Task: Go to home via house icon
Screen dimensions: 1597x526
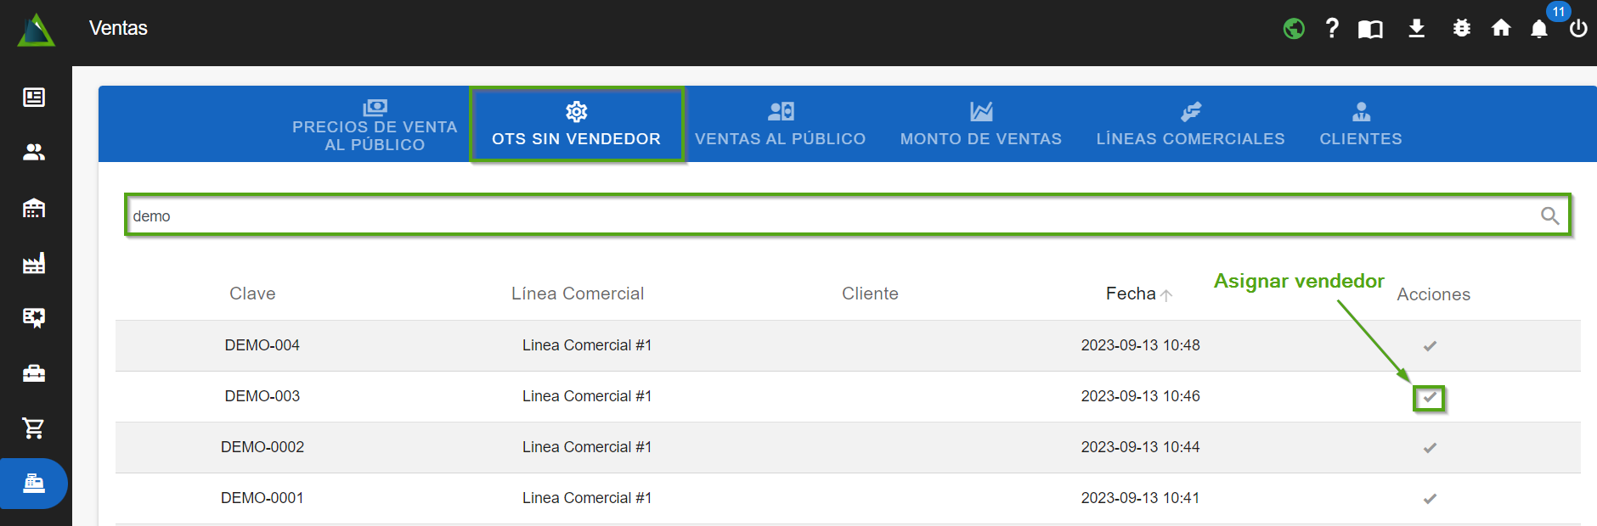Action: pos(1501,29)
